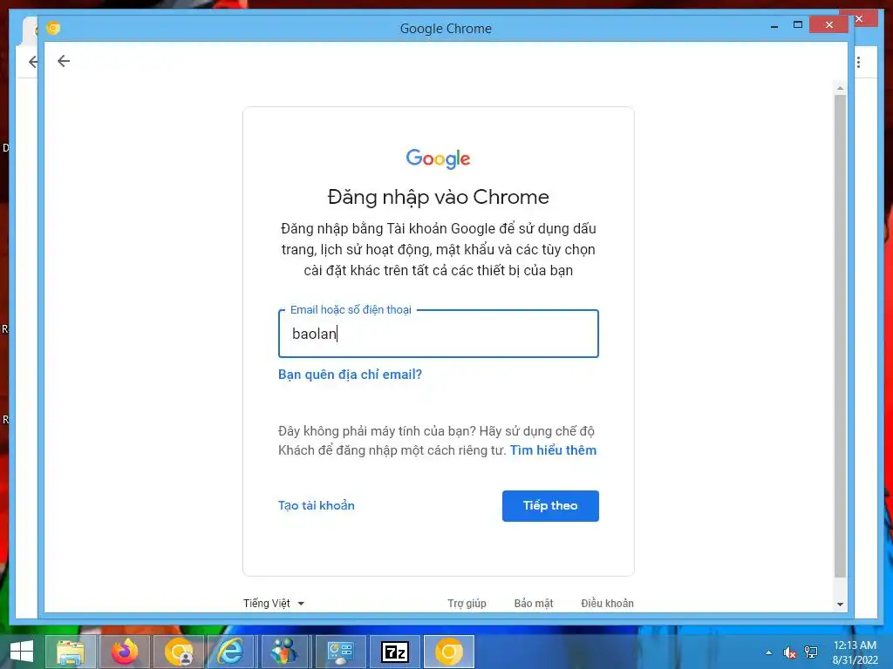Viewport: 893px width, 669px height.
Task: Open Chrome with profile icon in taskbar
Action: coord(179,652)
